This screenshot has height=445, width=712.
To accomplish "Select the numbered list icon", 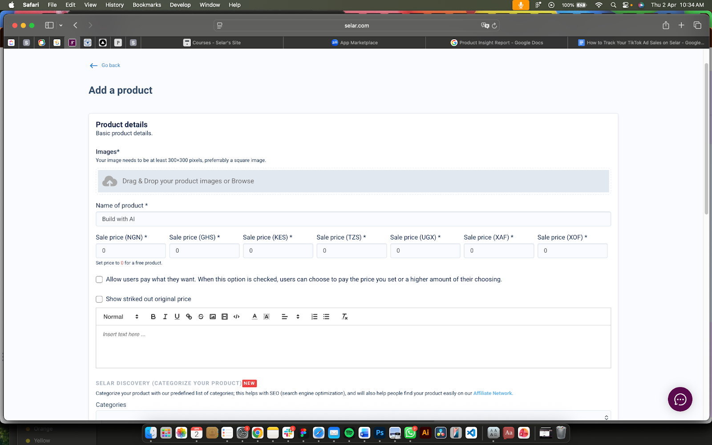I will tap(314, 317).
